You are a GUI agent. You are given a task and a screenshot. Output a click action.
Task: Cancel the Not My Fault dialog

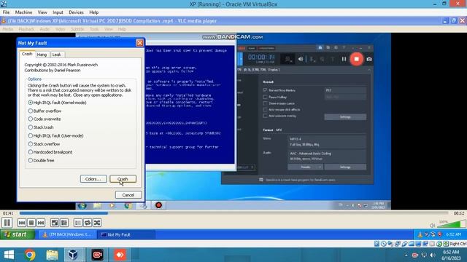click(128, 195)
